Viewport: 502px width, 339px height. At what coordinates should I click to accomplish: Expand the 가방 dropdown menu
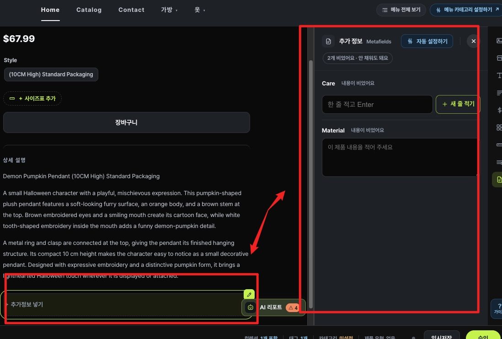click(x=169, y=10)
